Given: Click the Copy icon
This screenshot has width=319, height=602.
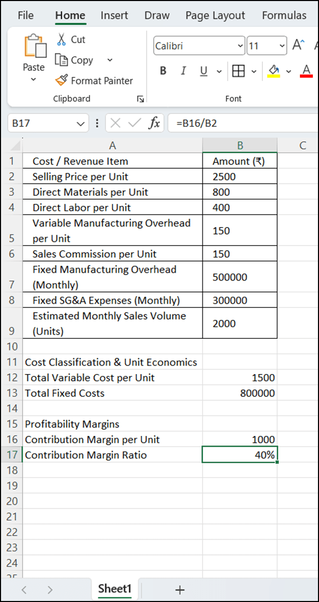Looking at the screenshot, I should click(x=61, y=60).
